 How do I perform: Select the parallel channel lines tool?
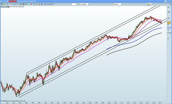(x=23, y=4)
